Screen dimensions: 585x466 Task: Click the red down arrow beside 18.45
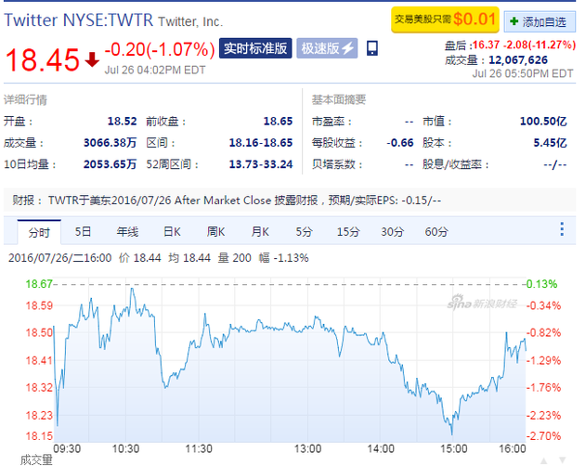click(x=92, y=59)
